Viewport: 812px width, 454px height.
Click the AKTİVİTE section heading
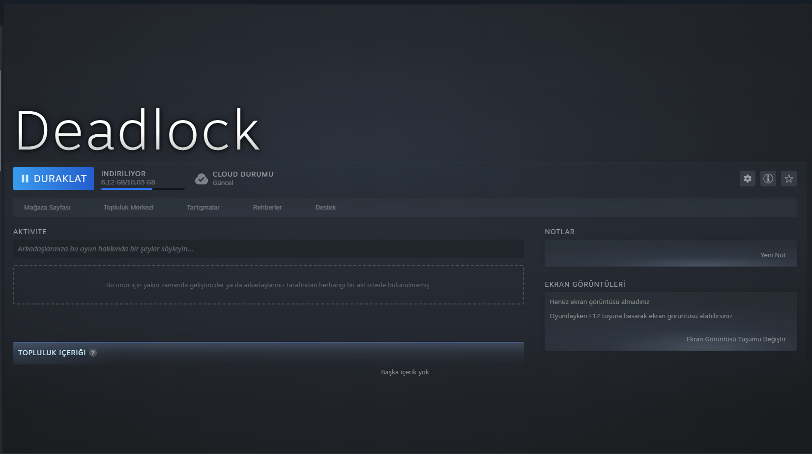[30, 232]
